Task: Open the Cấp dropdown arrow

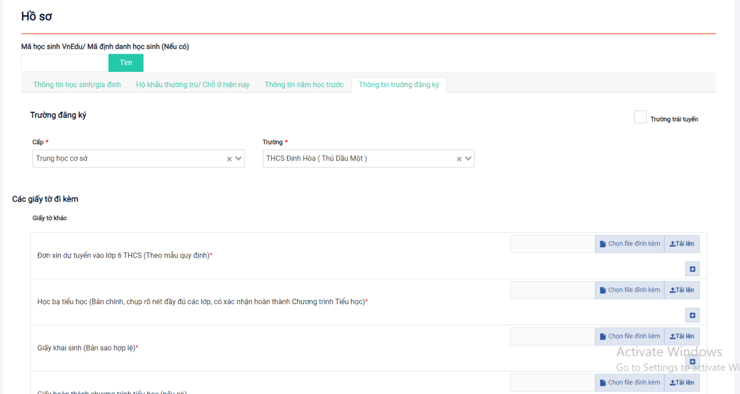Action: pyautogui.click(x=238, y=159)
